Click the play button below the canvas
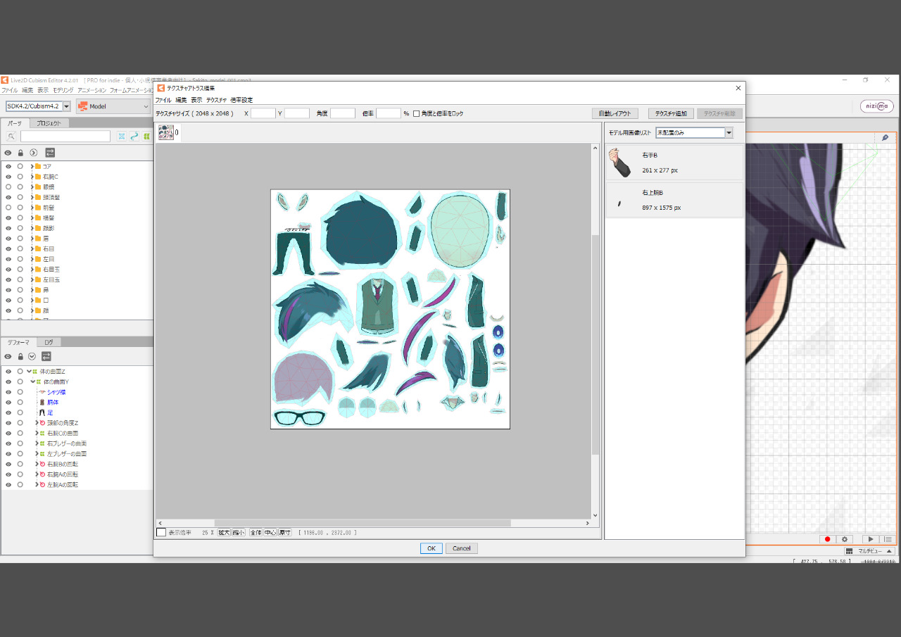 tap(870, 539)
